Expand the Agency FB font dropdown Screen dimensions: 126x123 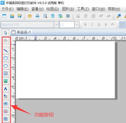[x=57, y=25]
